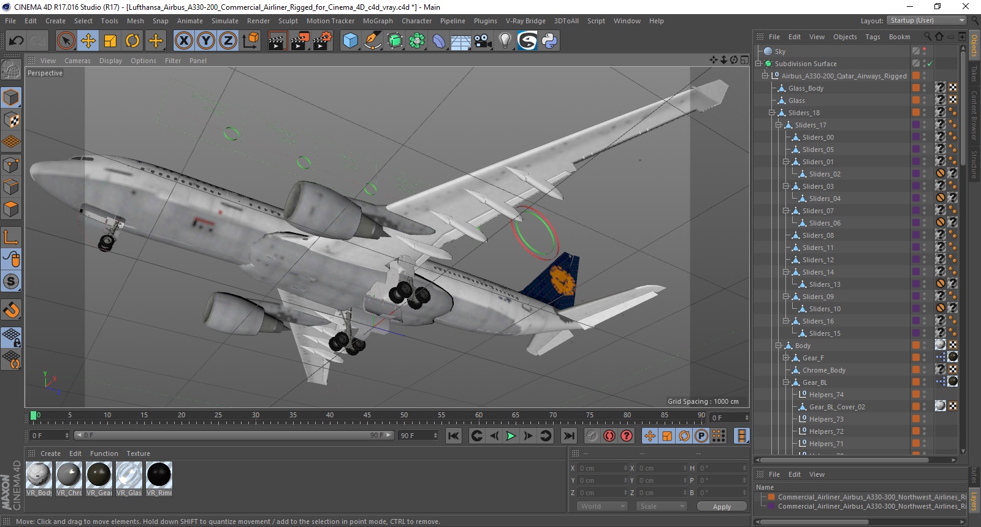
Task: Open viewport Cameras menu
Action: point(77,61)
